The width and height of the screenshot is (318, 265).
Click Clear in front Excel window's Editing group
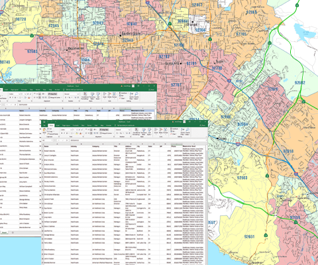click(x=174, y=134)
